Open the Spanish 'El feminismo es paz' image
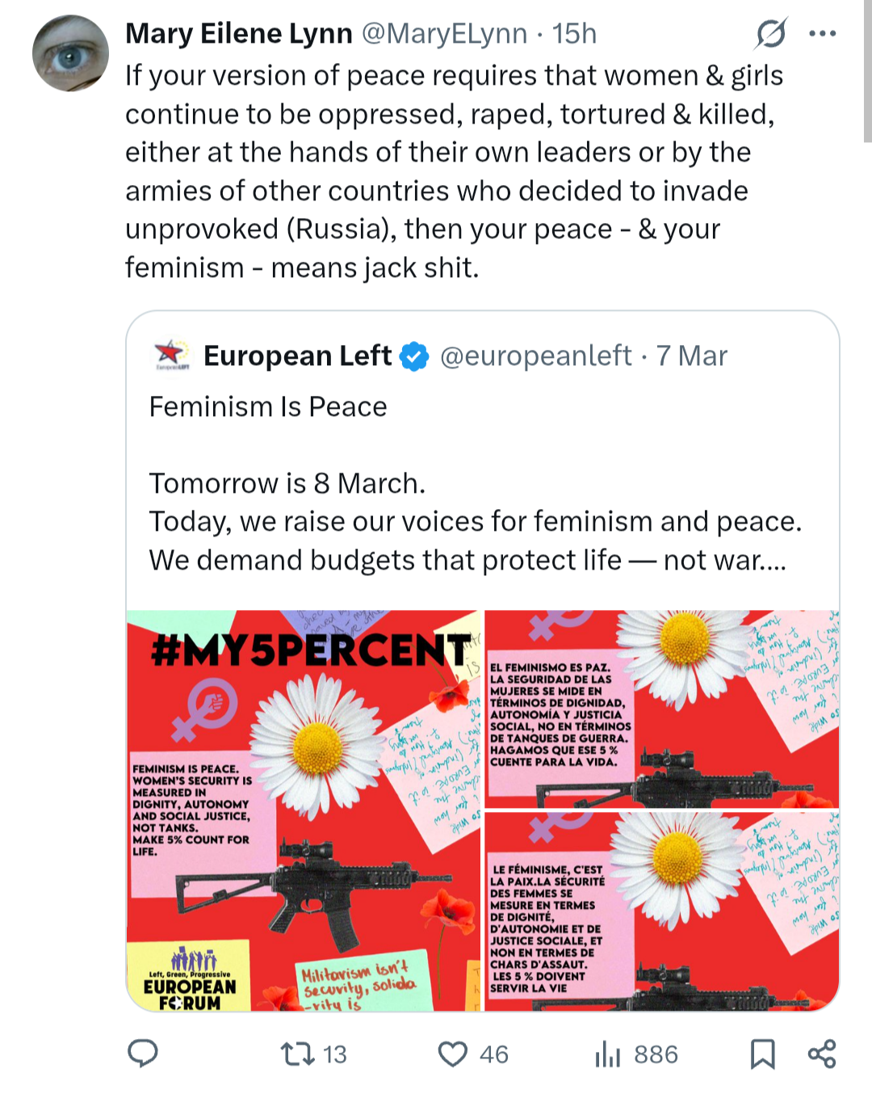The image size is (872, 1094). (661, 709)
